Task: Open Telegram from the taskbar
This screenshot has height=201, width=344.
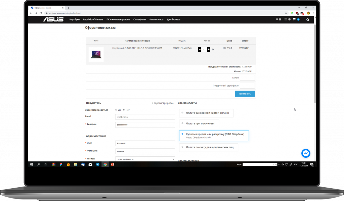Action: click(98, 164)
